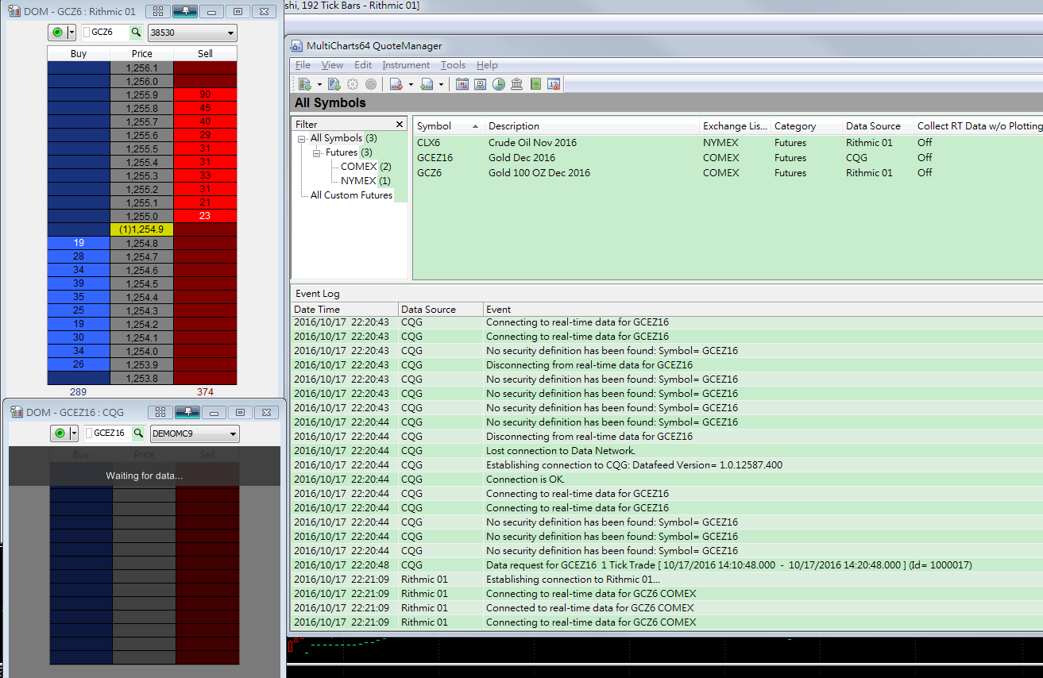The height and width of the screenshot is (678, 1043).
Task: Open the Export Data dropdown arrow
Action: click(x=411, y=84)
